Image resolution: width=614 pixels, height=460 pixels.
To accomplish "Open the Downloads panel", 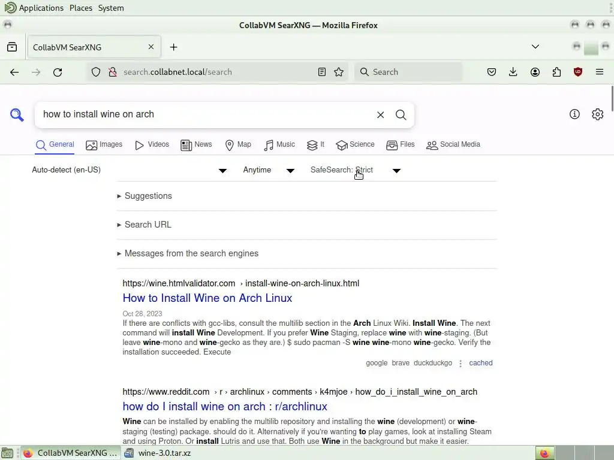I will (513, 72).
